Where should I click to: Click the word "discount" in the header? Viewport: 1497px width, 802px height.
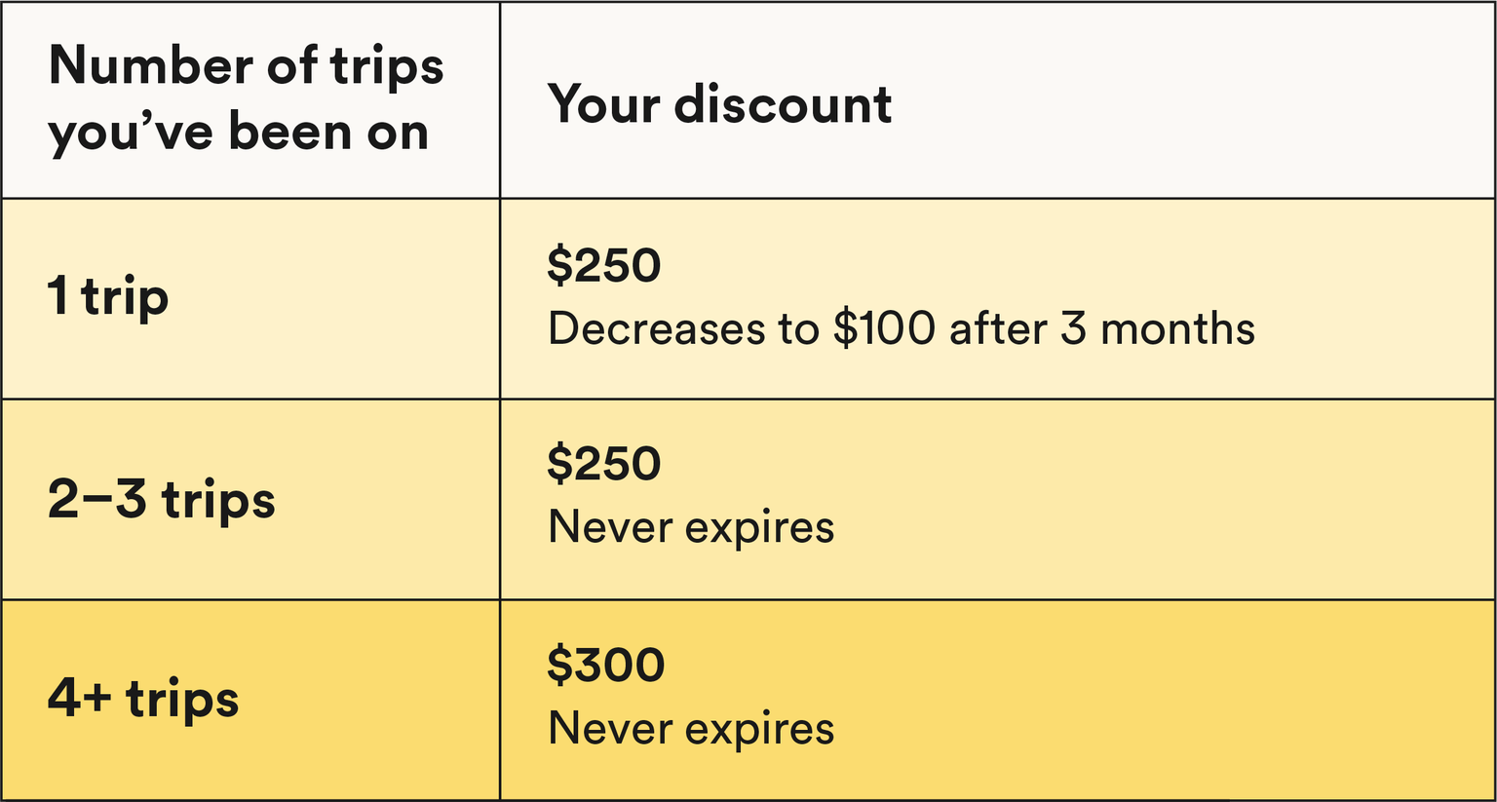click(783, 103)
